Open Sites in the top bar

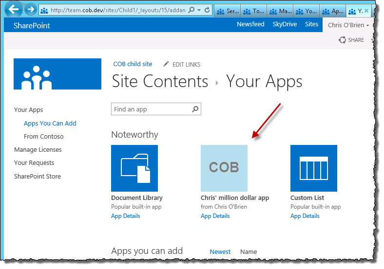pyautogui.click(x=311, y=24)
